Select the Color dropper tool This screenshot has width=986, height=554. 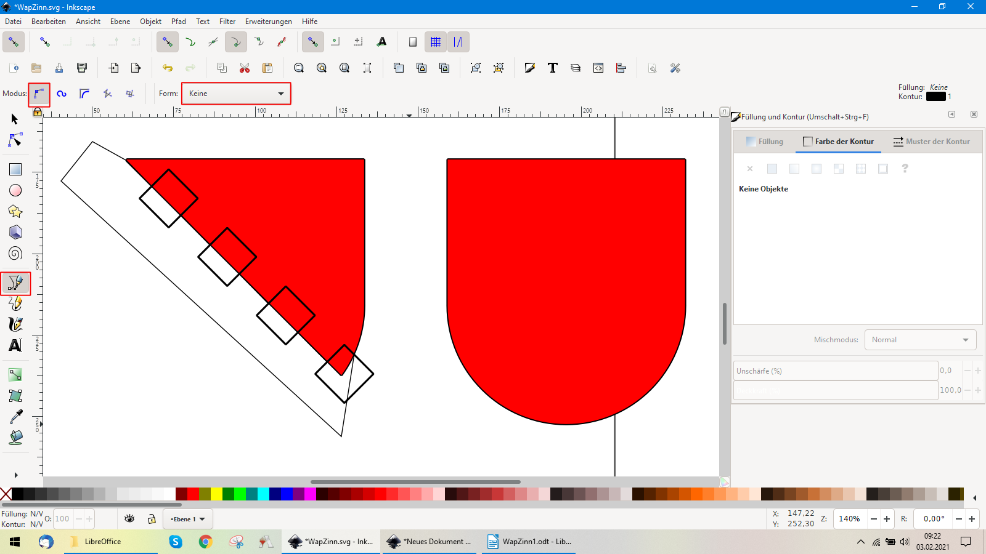click(x=15, y=417)
